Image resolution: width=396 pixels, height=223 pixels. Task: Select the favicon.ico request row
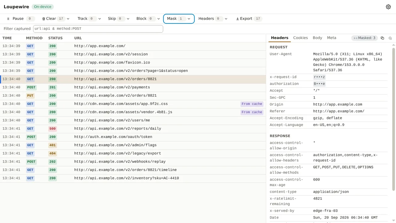click(133, 63)
